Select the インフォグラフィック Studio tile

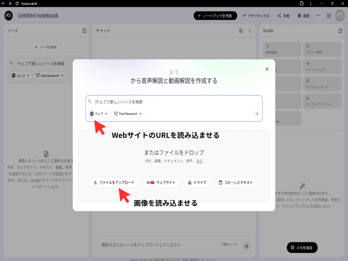click(322, 101)
